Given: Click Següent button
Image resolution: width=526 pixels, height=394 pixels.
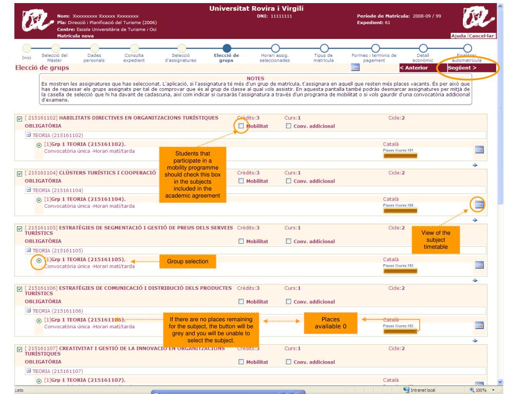Looking at the screenshot, I should pos(472,68).
